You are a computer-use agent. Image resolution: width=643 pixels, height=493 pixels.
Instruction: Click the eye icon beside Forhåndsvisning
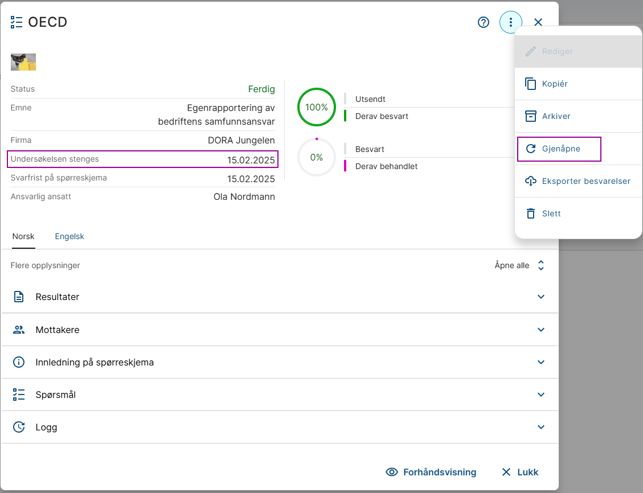point(392,472)
